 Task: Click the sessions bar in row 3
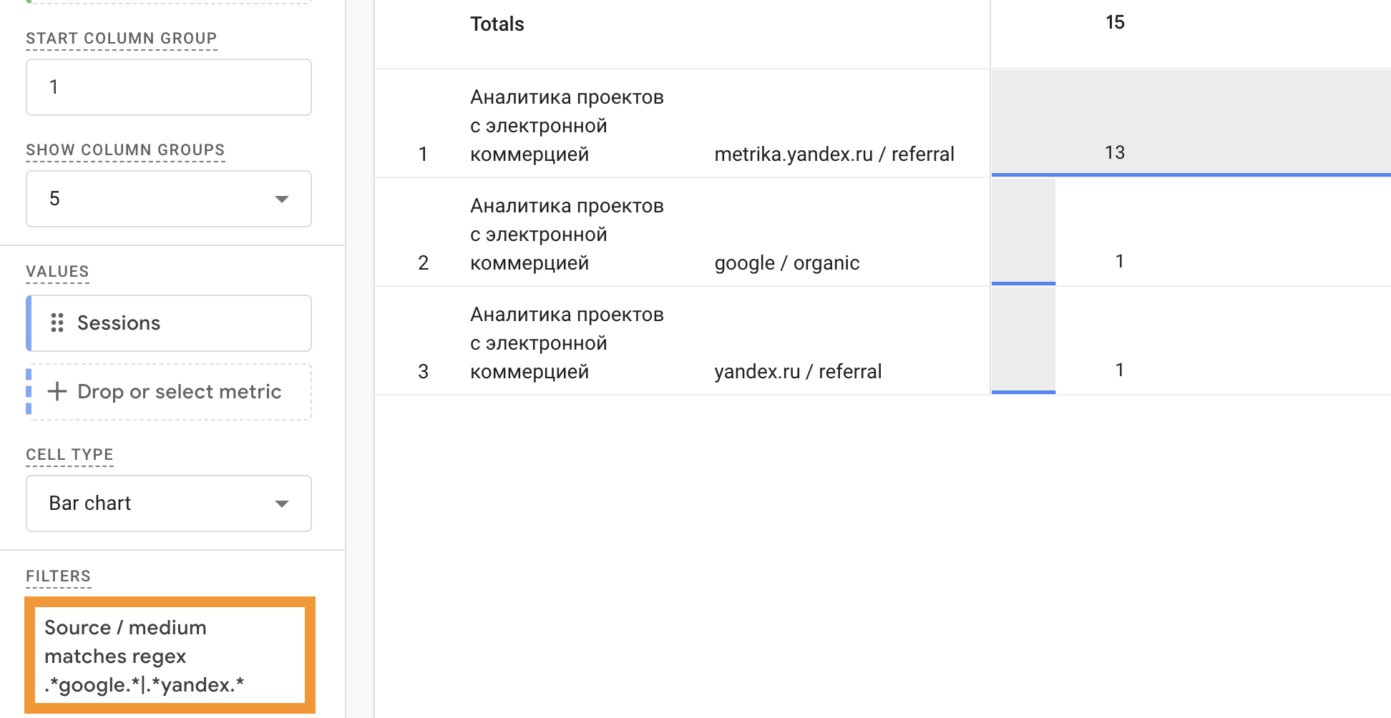(1023, 340)
